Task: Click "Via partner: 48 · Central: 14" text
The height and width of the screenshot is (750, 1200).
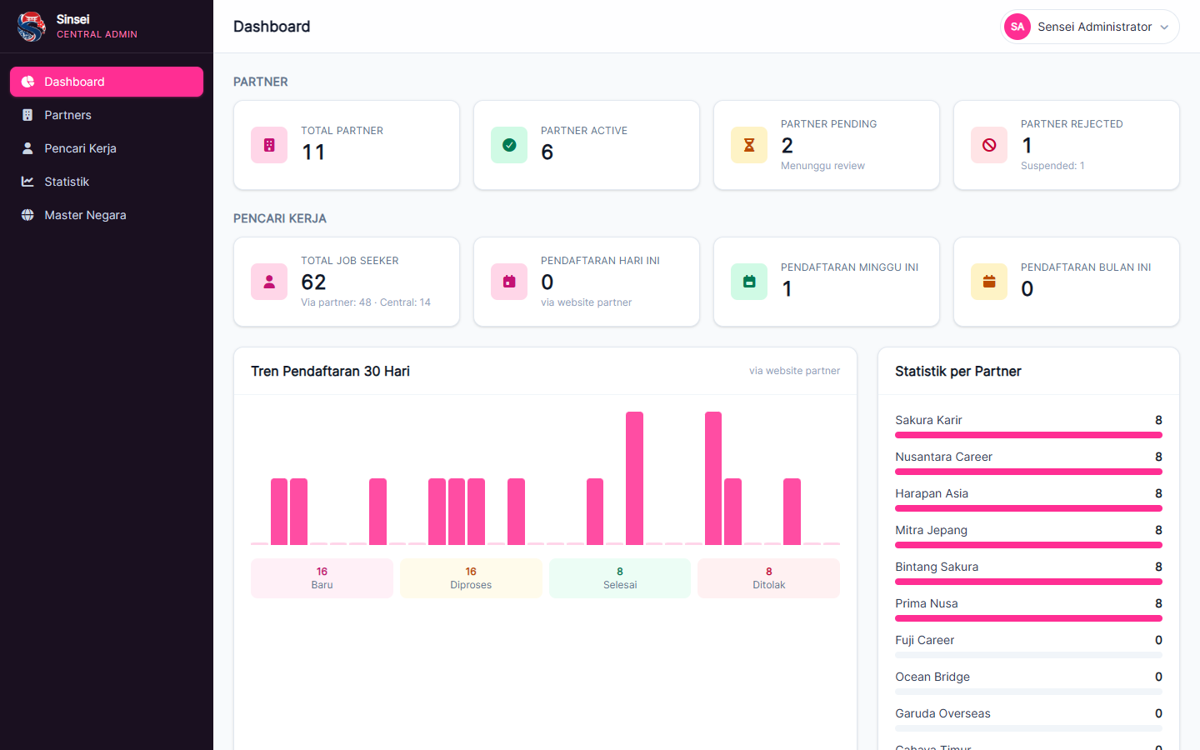Action: (366, 302)
